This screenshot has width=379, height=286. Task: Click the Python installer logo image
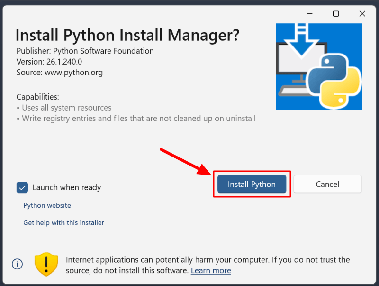point(319,66)
